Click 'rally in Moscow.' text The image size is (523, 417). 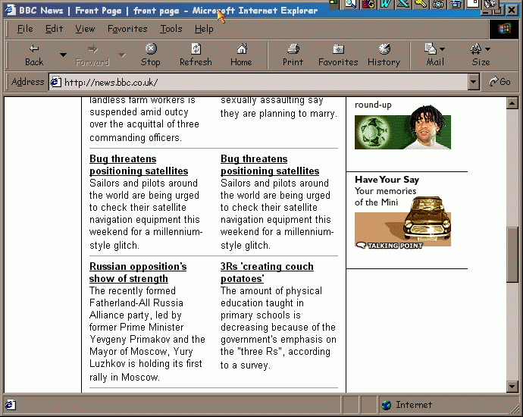click(x=124, y=377)
